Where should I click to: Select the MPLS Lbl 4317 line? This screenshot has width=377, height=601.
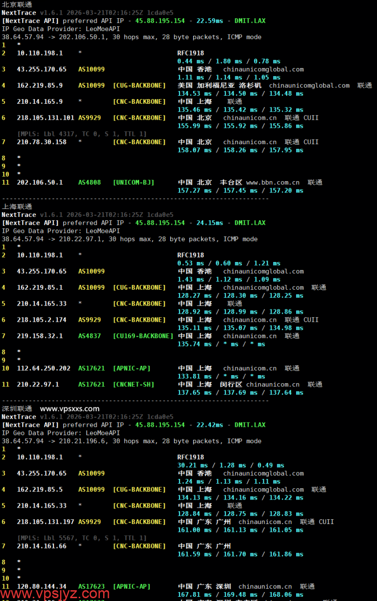82,134
